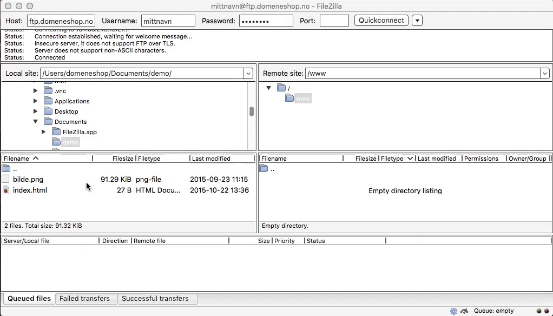Expand the FileZilla.app folder node

[x=44, y=132]
